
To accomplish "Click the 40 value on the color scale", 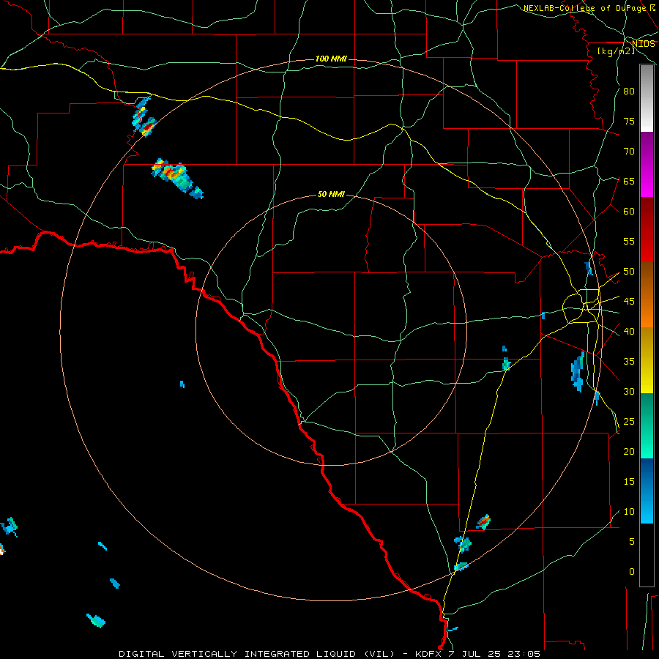I will tap(629, 331).
